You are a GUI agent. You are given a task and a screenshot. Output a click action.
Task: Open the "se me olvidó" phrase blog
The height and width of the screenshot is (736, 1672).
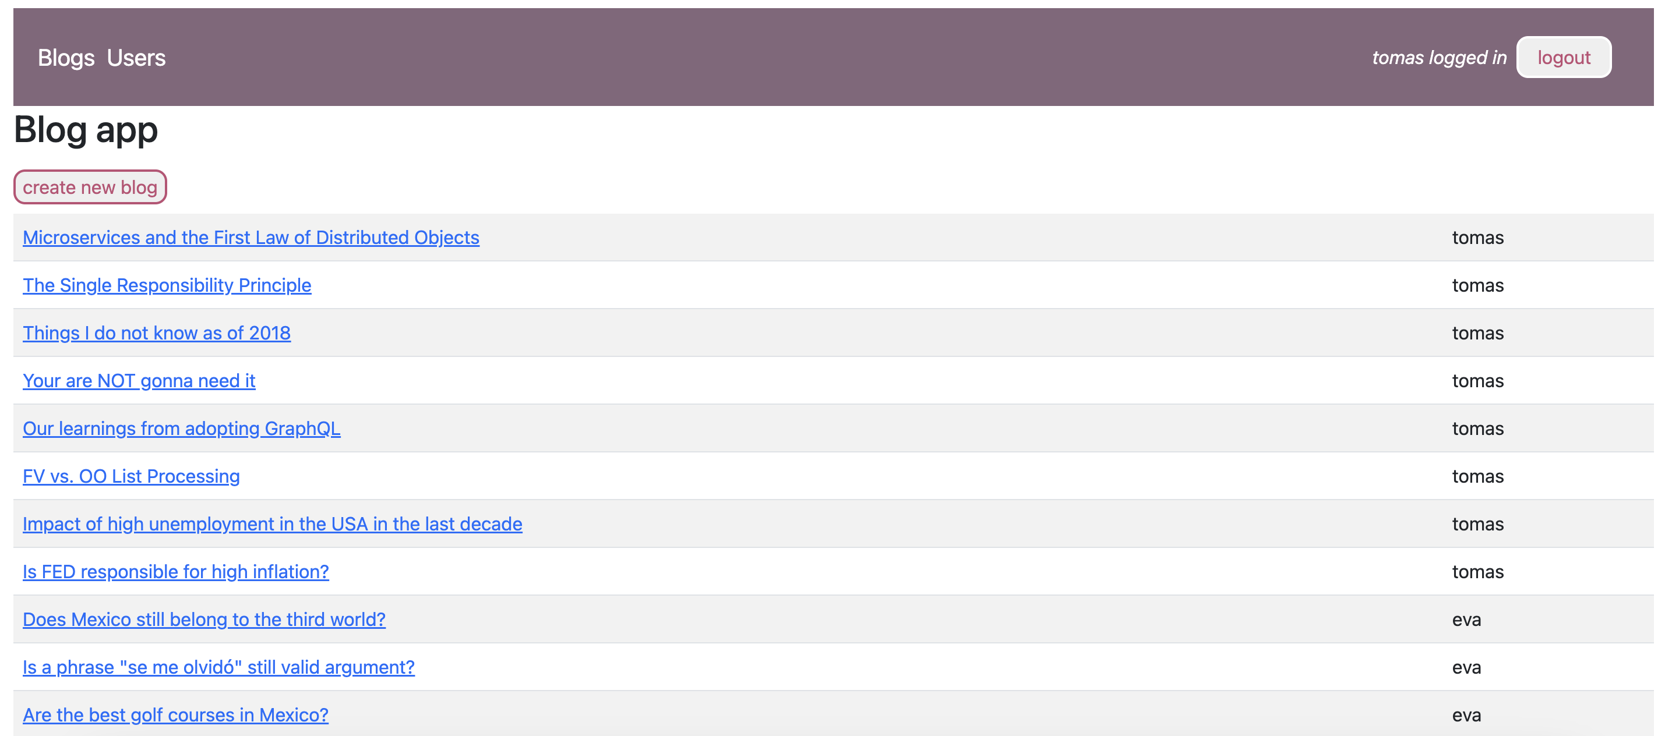218,667
